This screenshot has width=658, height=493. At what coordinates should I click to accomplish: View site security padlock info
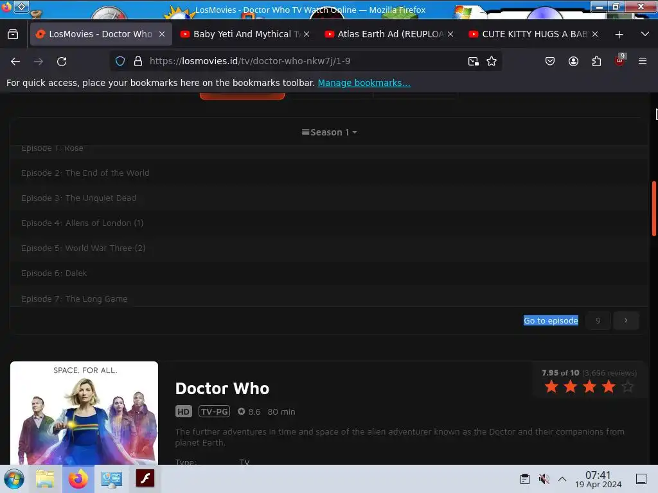[x=138, y=61]
